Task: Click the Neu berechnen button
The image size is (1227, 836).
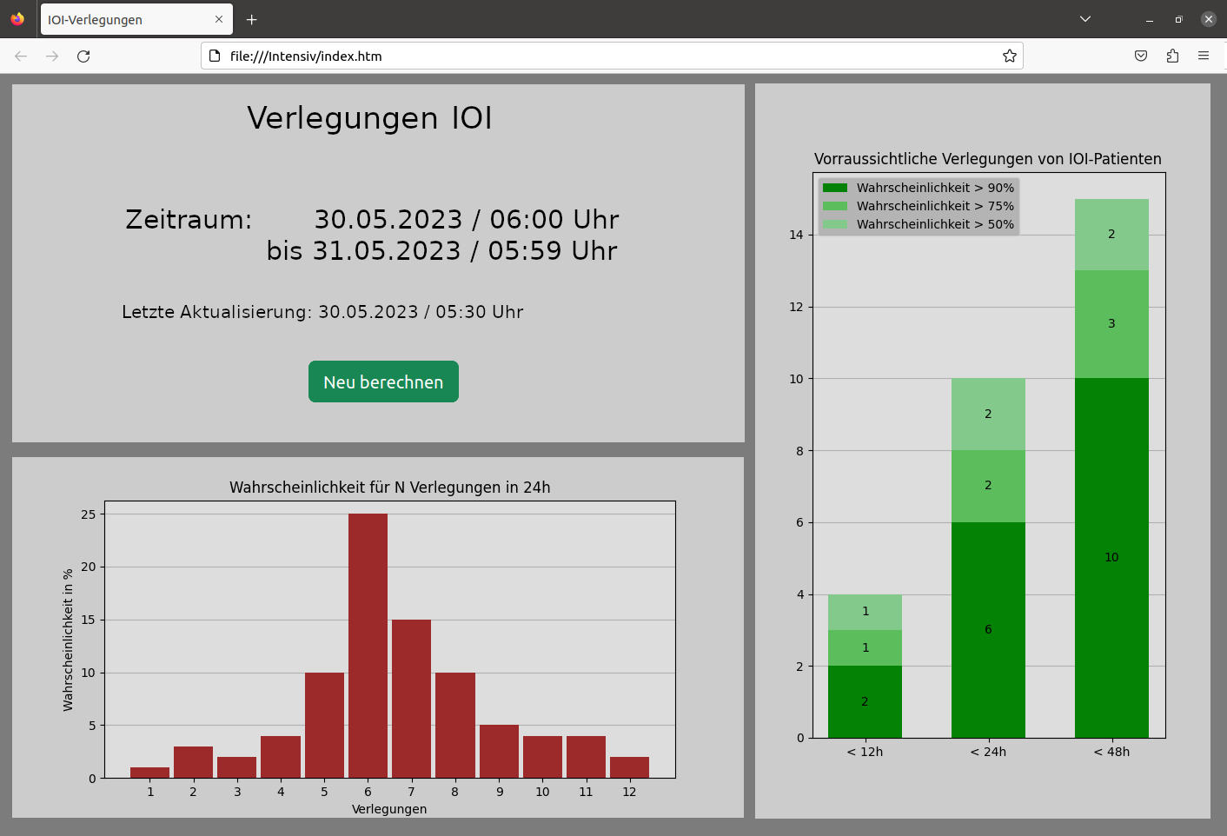Action: pyautogui.click(x=383, y=382)
